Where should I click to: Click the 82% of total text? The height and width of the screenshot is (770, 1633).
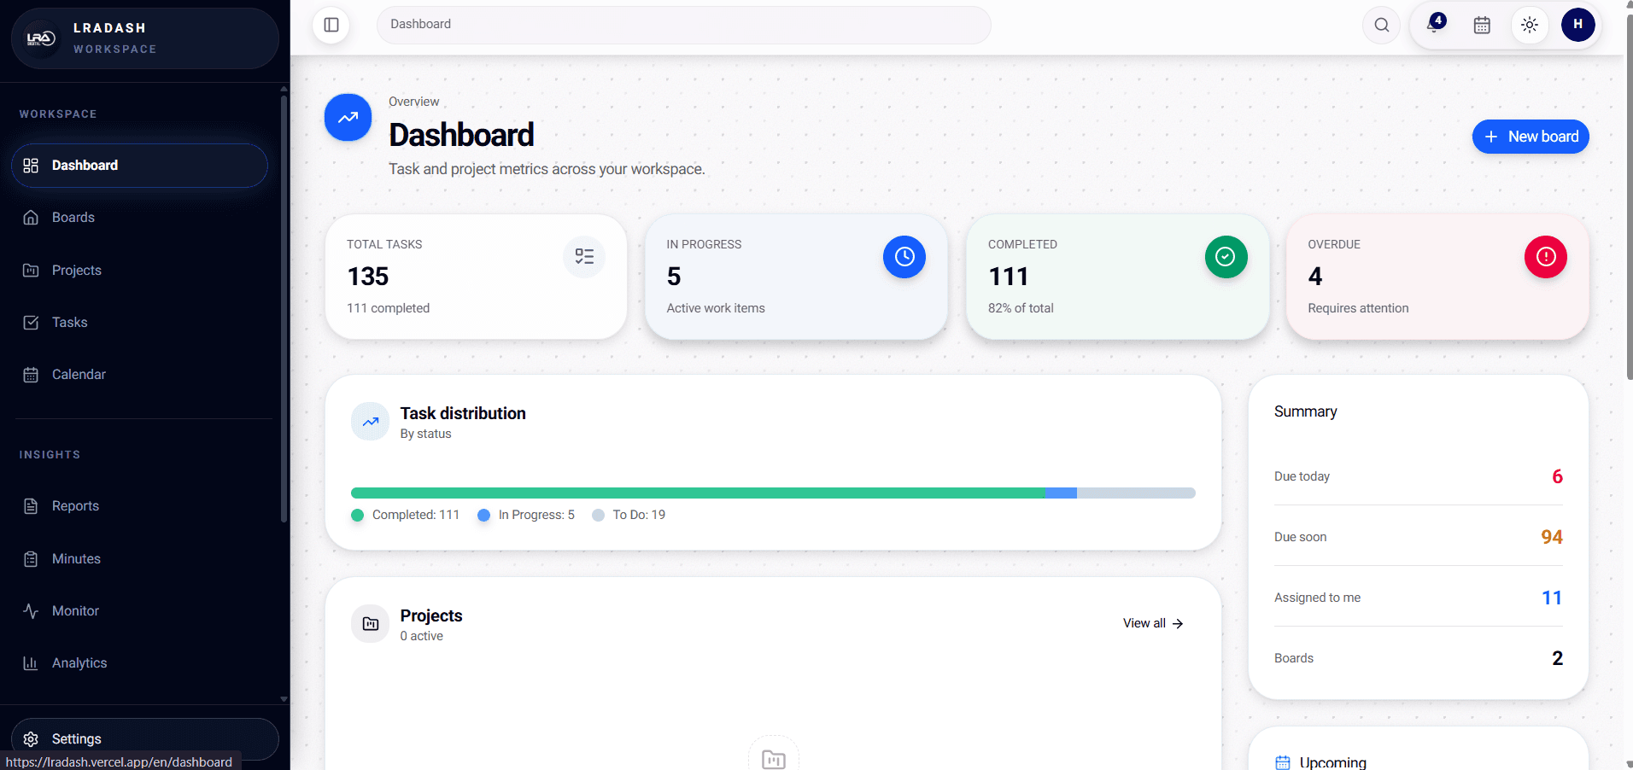coord(1021,308)
